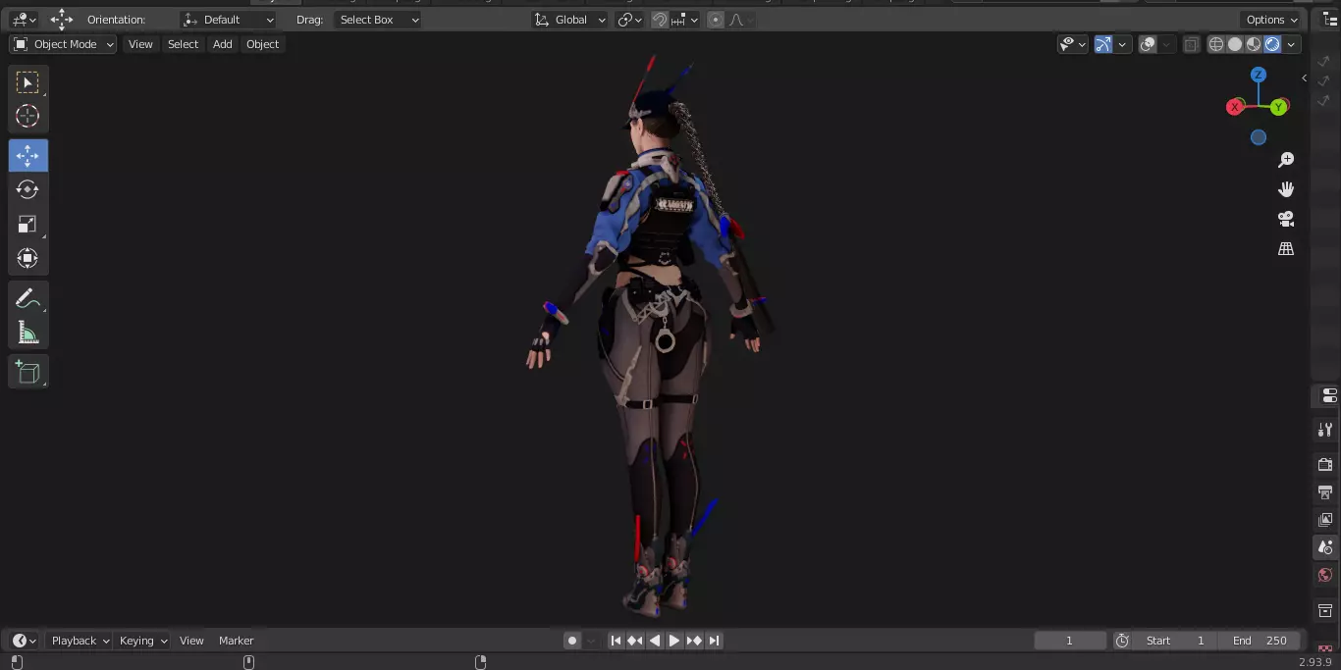1341x670 pixels.
Task: Select the Cursor tool
Action: tap(27, 116)
